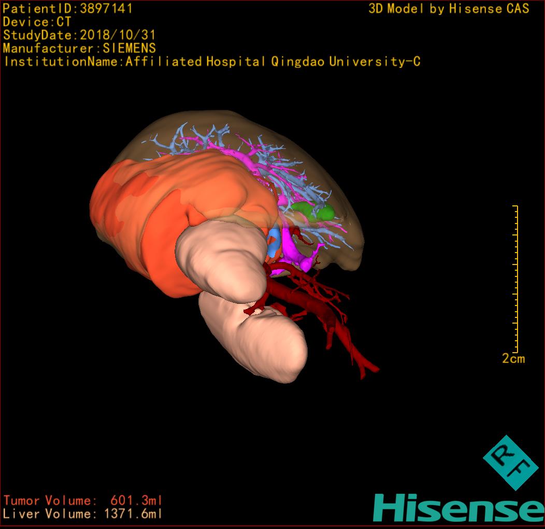This screenshot has width=545, height=529.
Task: Click the Hisense logo
Action: 457,508
